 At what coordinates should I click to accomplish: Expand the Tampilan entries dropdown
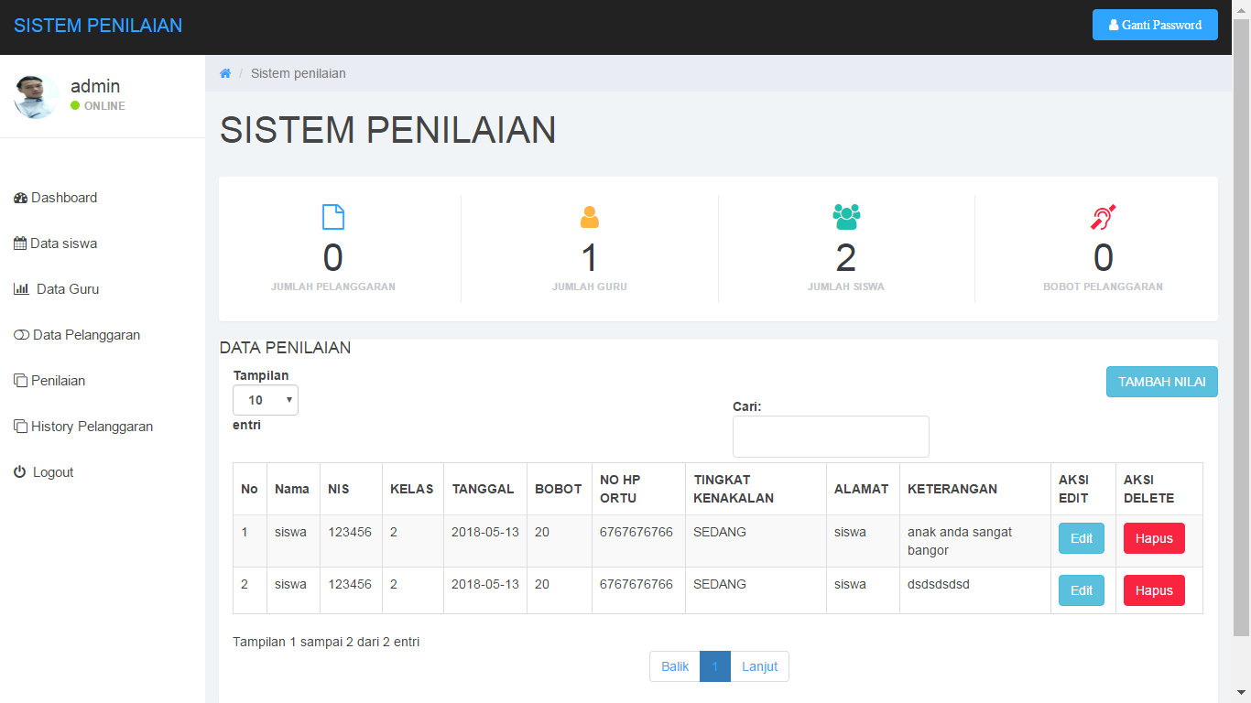(266, 400)
